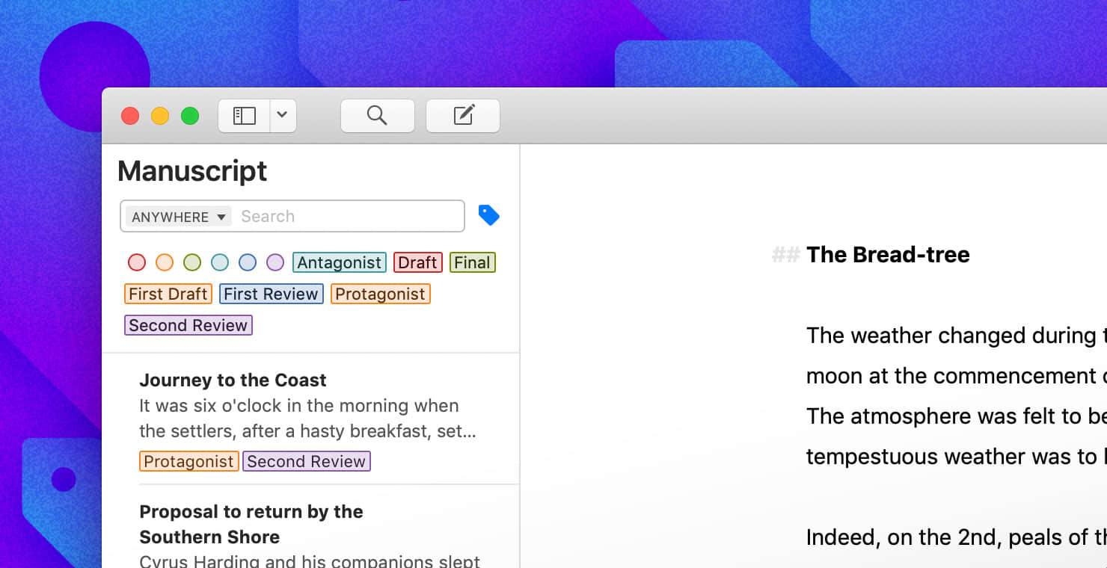Image resolution: width=1107 pixels, height=568 pixels.
Task: Select the green color filter circle
Action: click(x=192, y=262)
